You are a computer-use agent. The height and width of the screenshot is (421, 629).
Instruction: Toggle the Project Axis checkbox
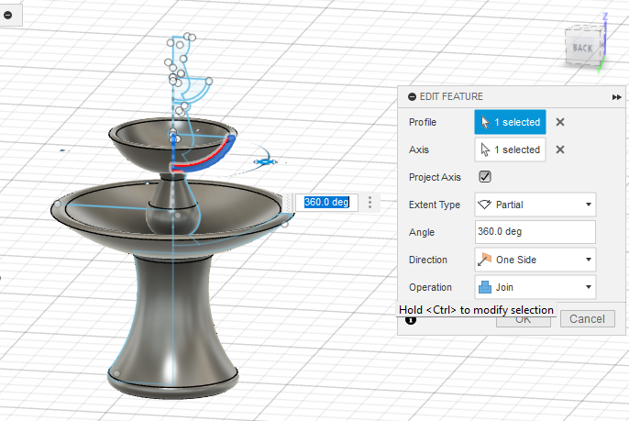pyautogui.click(x=485, y=177)
